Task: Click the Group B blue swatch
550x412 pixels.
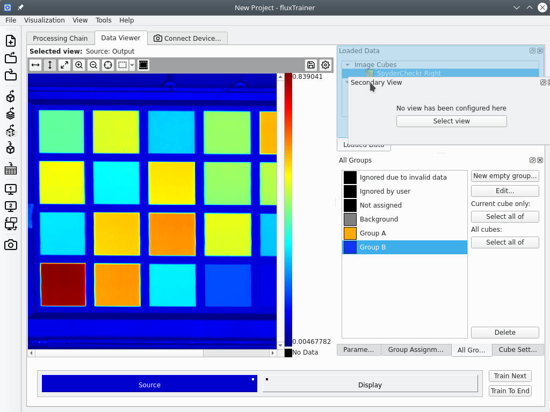Action: [350, 247]
